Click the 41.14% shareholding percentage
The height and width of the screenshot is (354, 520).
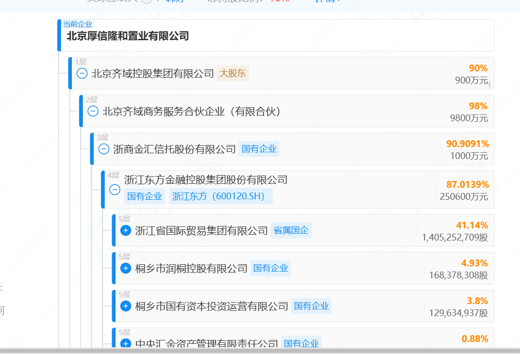click(473, 225)
